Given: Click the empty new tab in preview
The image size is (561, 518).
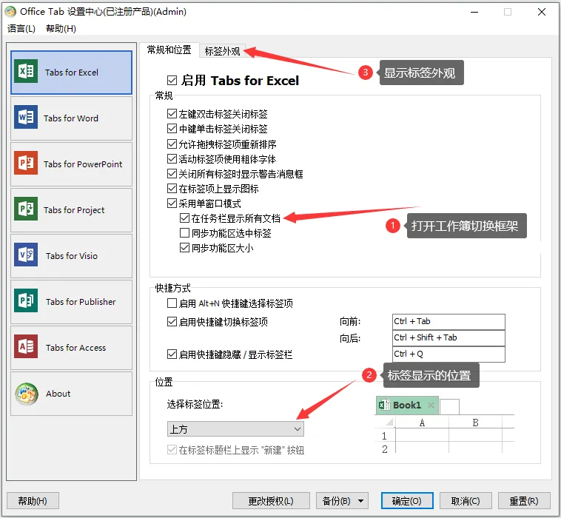Looking at the screenshot, I should pos(449,407).
